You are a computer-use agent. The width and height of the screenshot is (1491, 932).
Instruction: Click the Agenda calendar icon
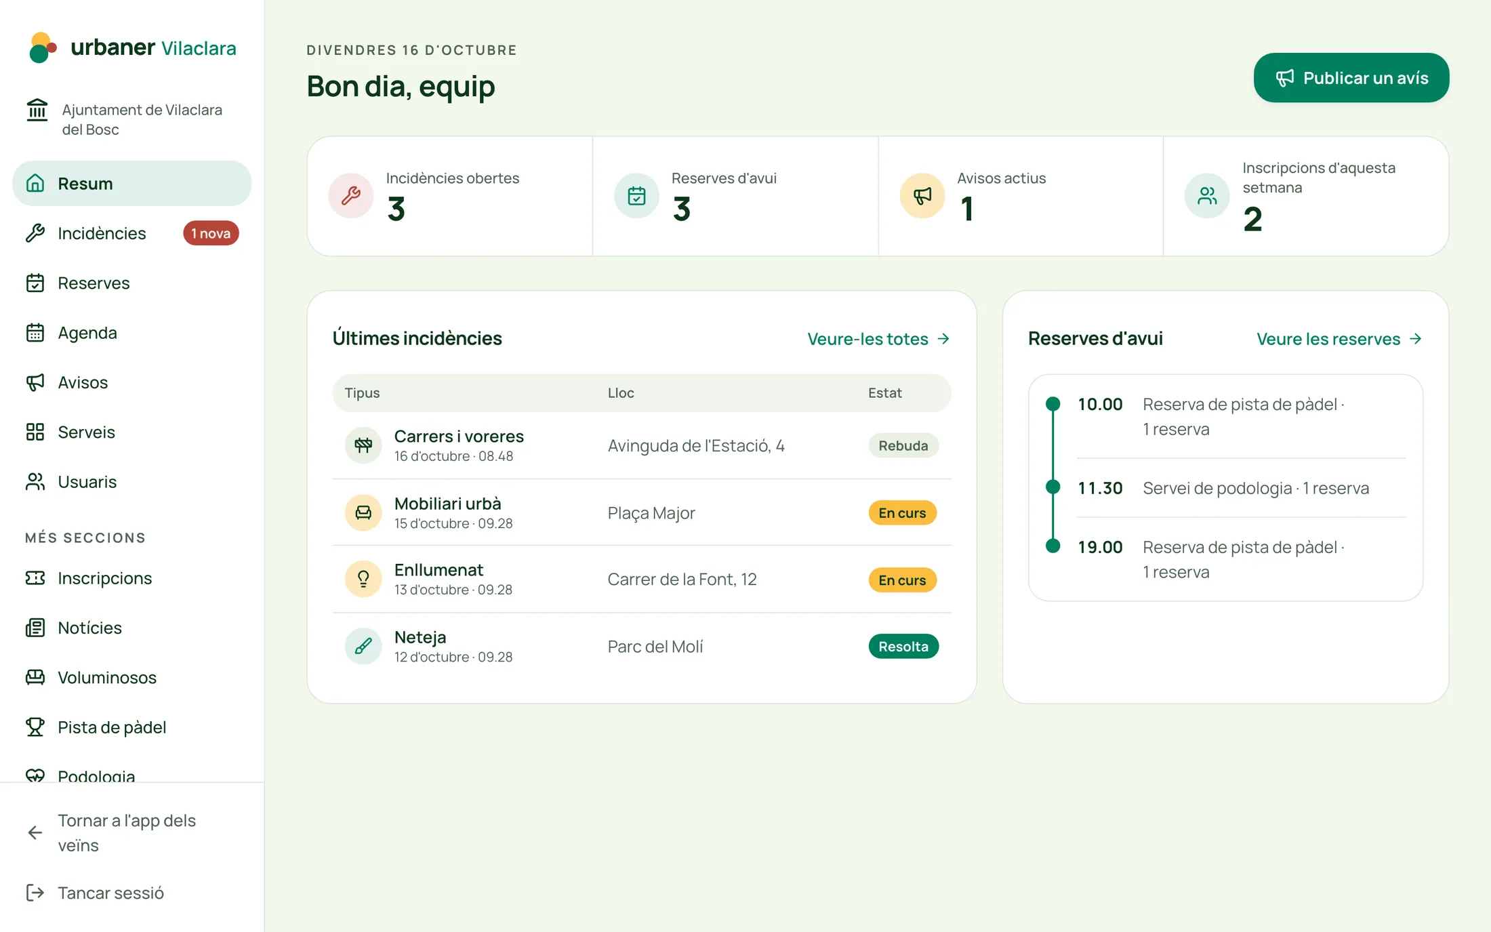click(35, 333)
